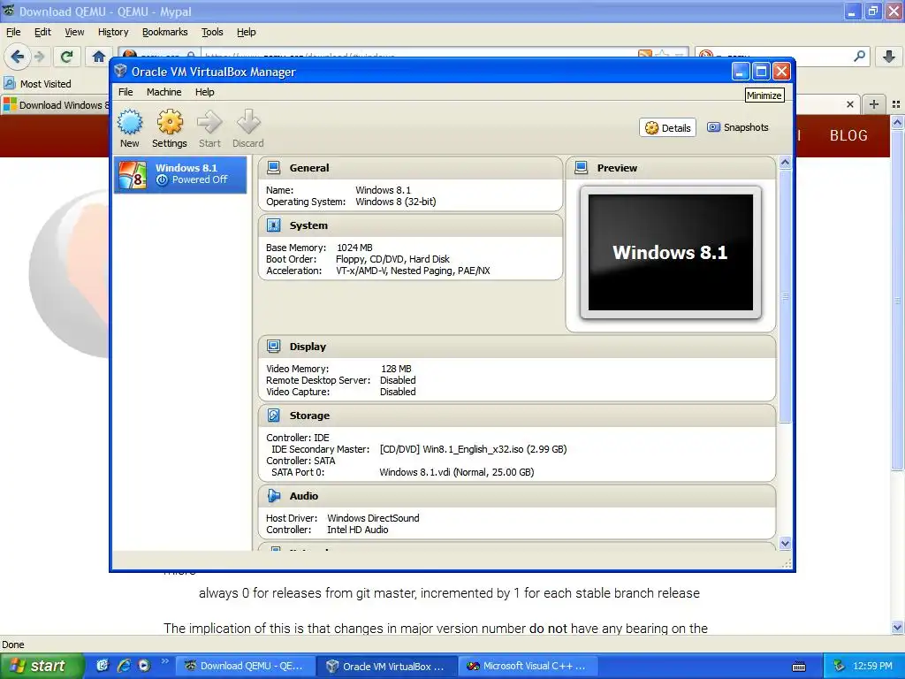Launch Internet Explorer from quick launch

tap(124, 666)
